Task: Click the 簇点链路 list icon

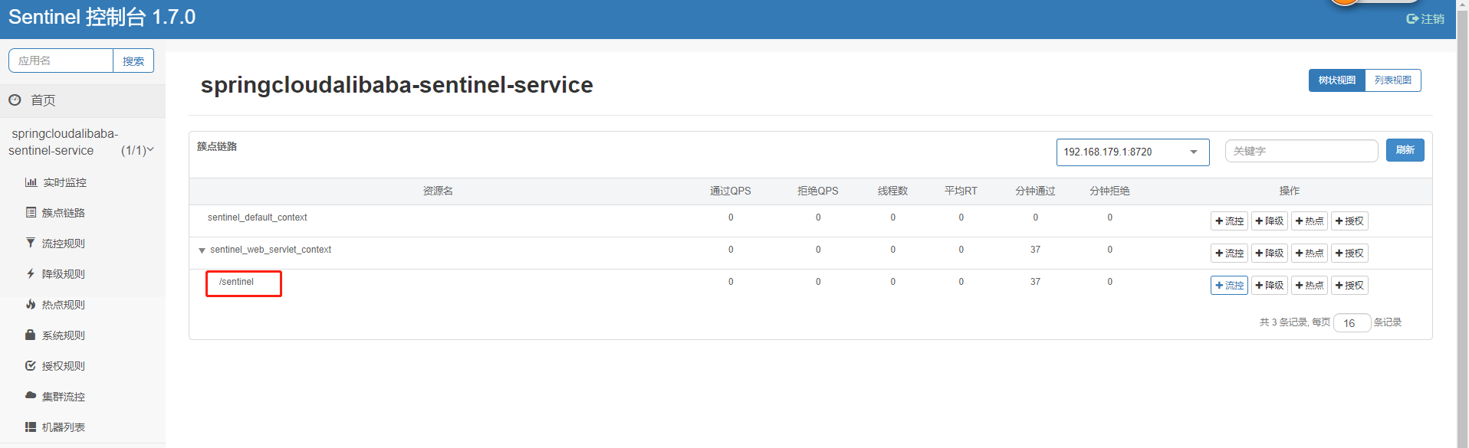Action: [31, 212]
